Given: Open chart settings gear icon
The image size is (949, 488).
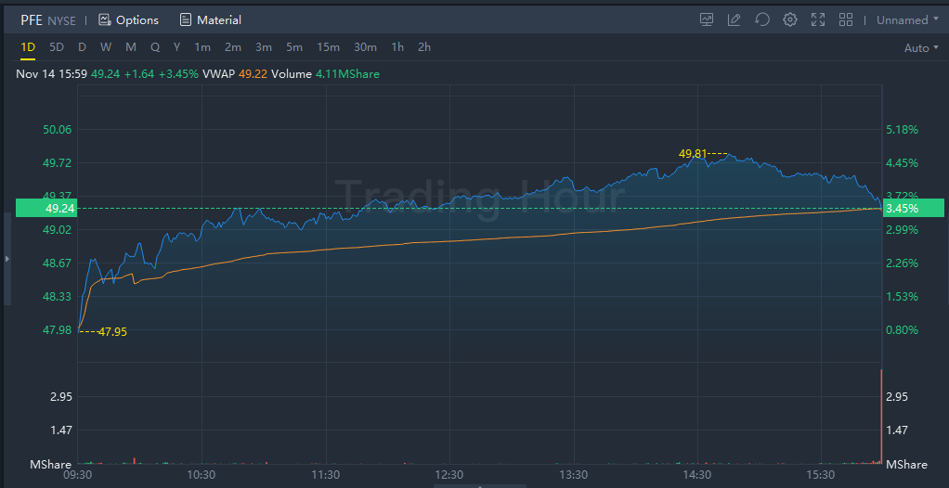Looking at the screenshot, I should click(790, 19).
